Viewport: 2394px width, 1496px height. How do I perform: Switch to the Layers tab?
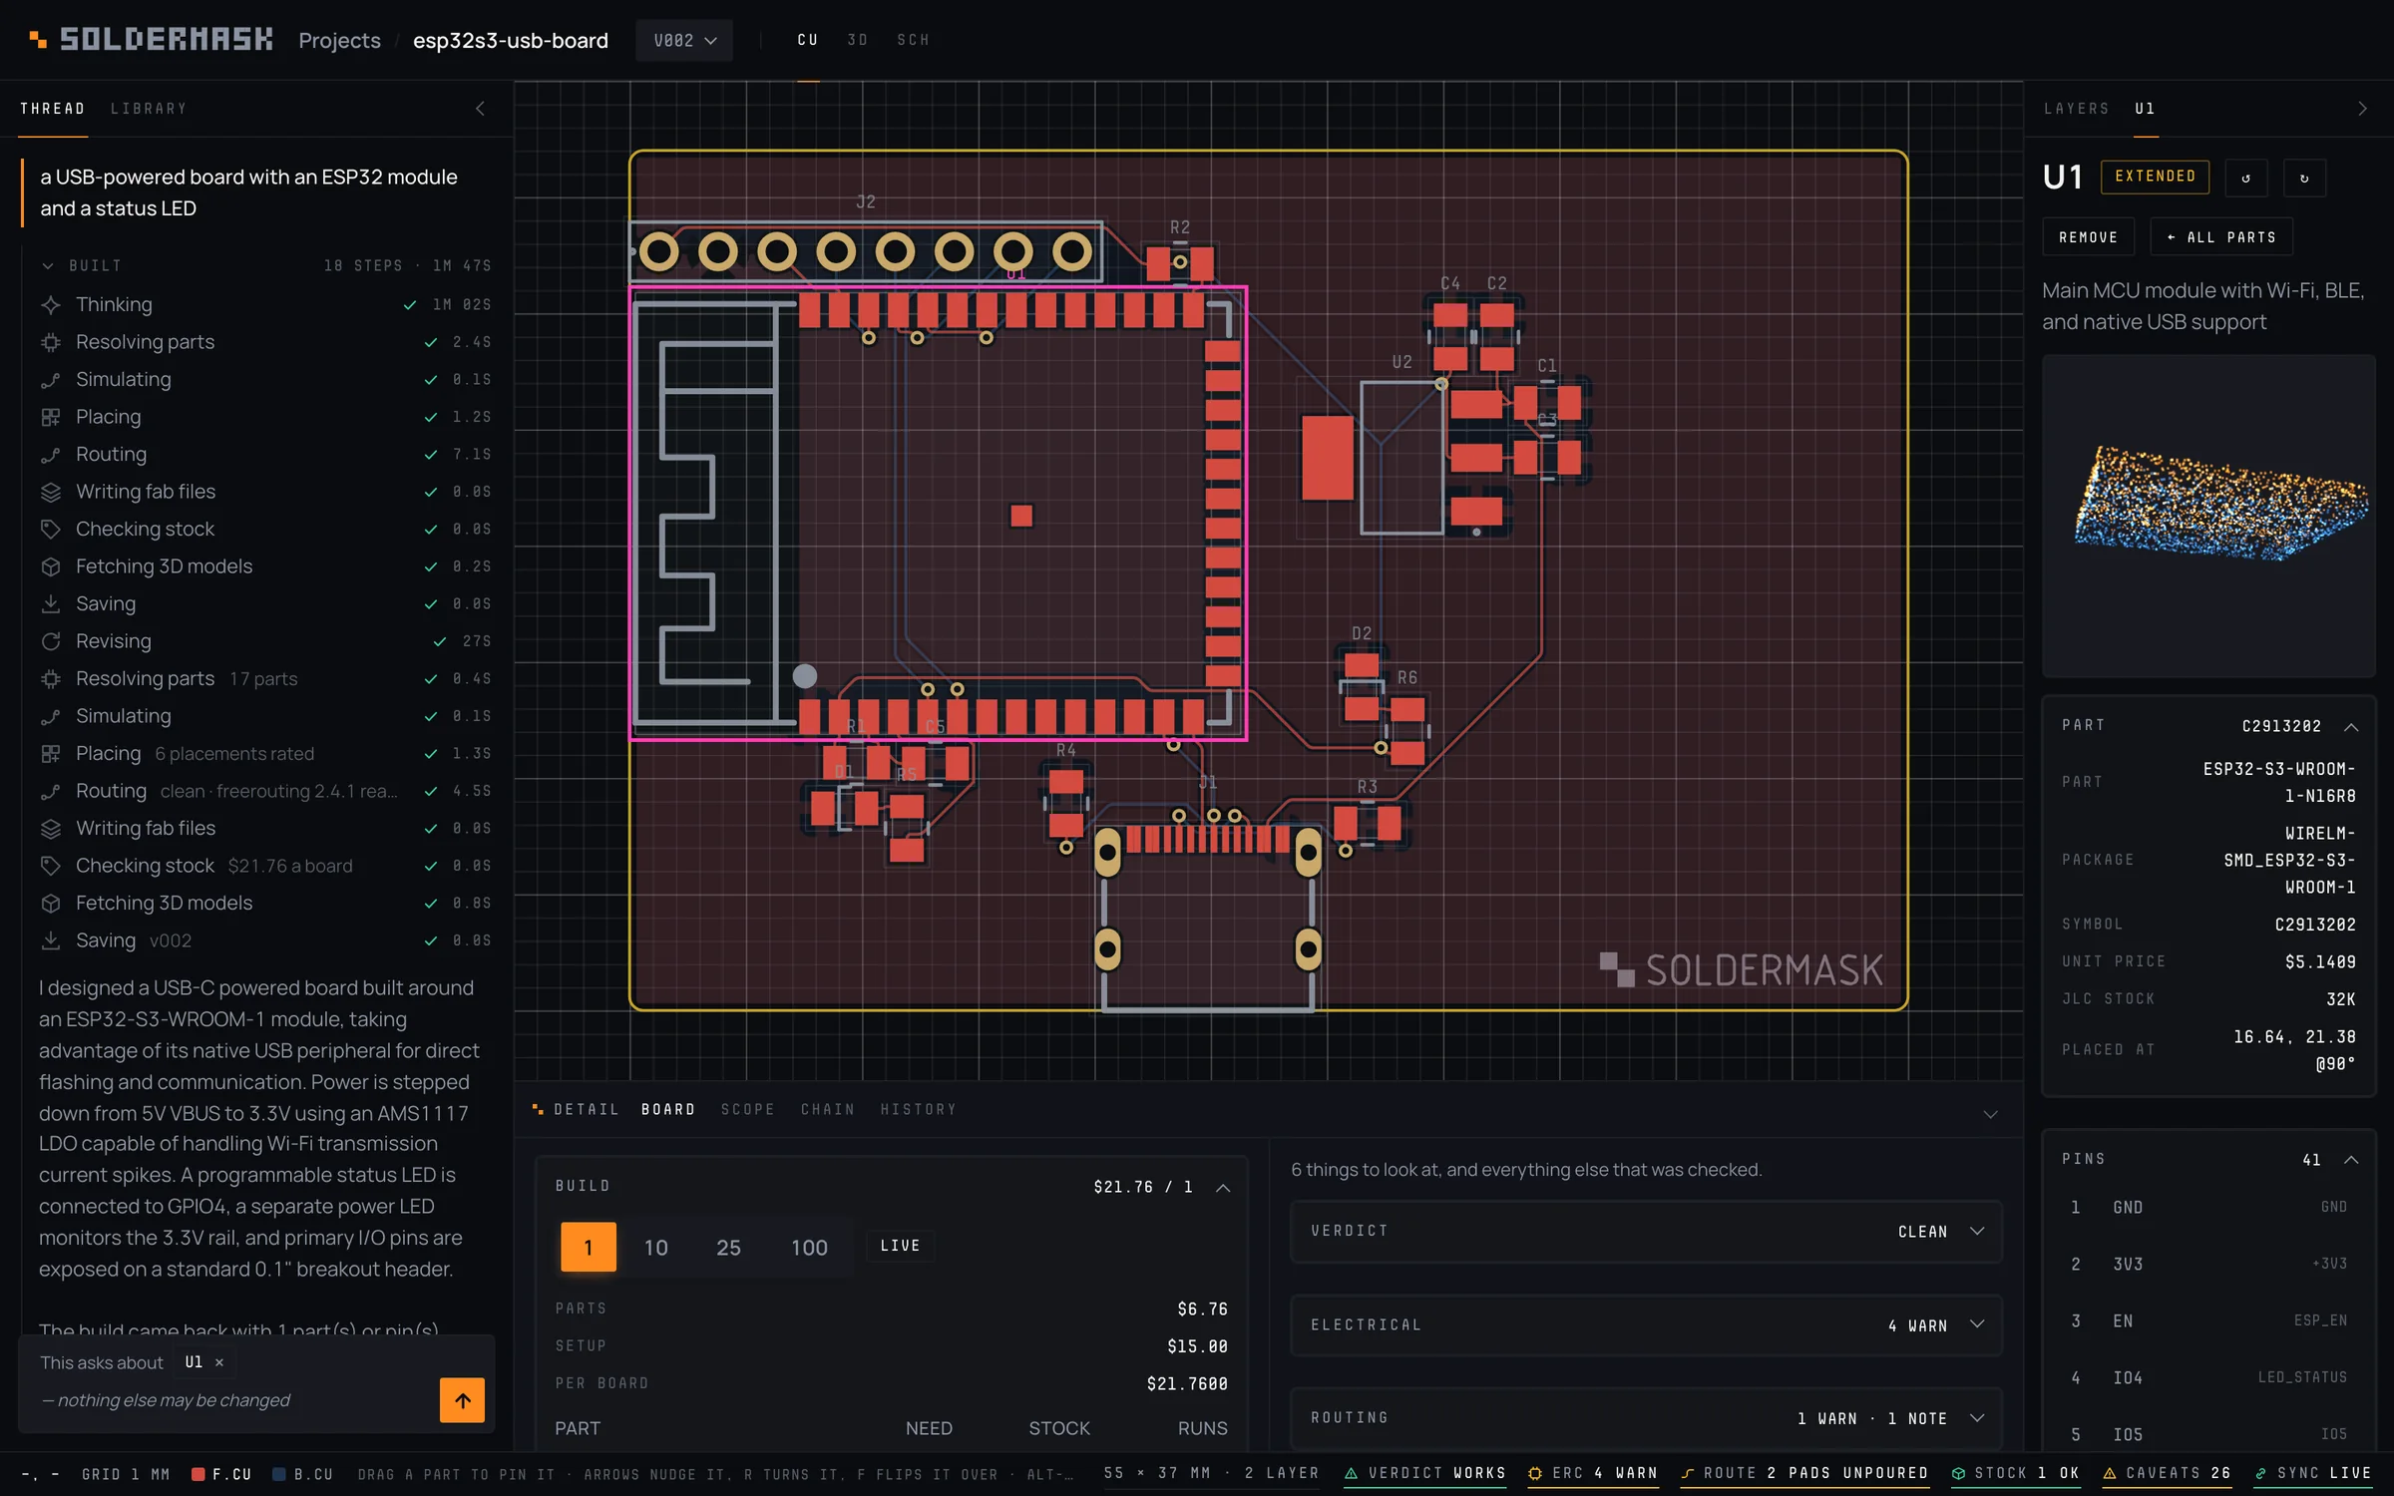(2076, 109)
